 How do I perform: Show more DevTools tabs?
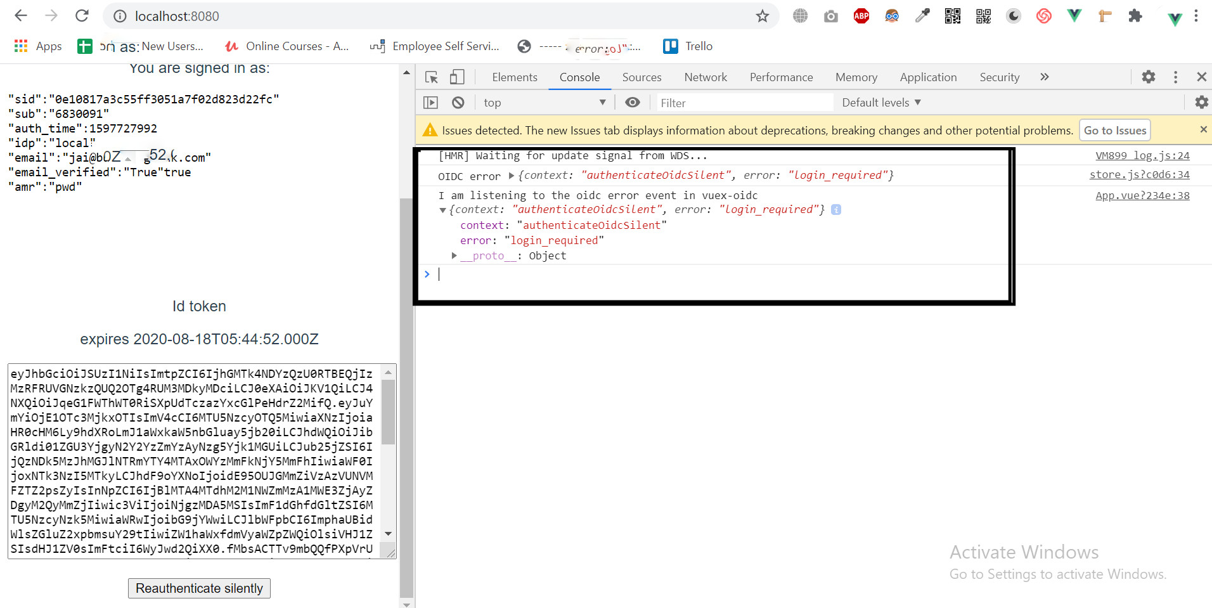point(1045,77)
